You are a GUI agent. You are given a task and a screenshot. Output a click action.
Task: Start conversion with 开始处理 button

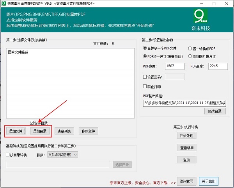pyautogui.click(x=186, y=136)
